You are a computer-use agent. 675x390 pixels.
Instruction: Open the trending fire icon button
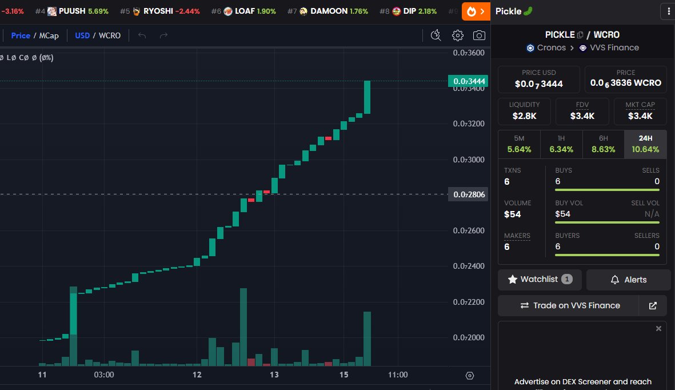pyautogui.click(x=476, y=11)
